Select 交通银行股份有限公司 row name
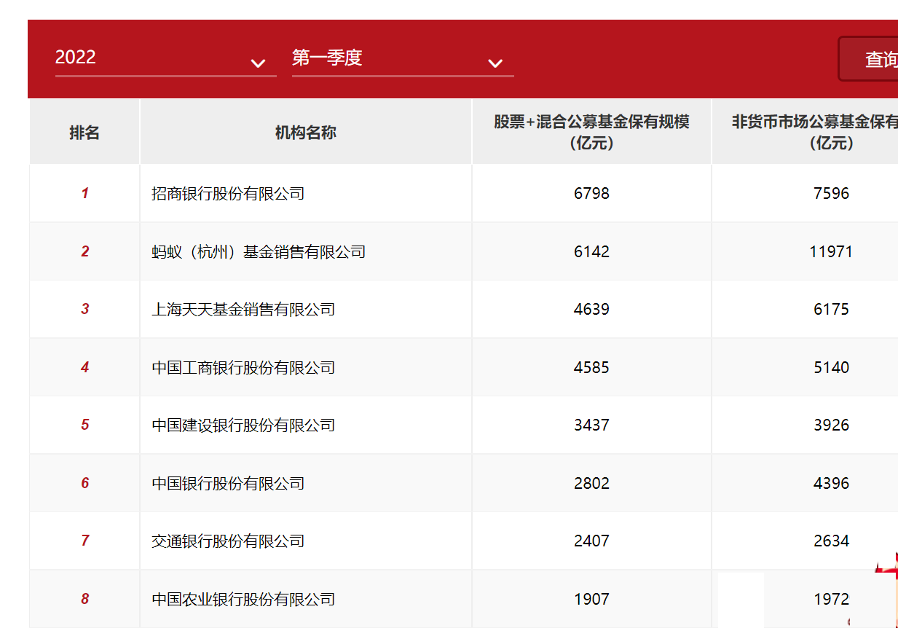 (x=228, y=541)
